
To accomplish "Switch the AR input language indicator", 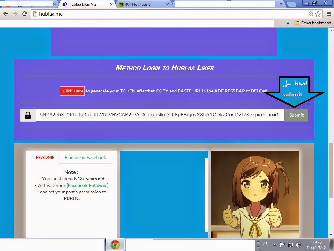I will point(265,244).
